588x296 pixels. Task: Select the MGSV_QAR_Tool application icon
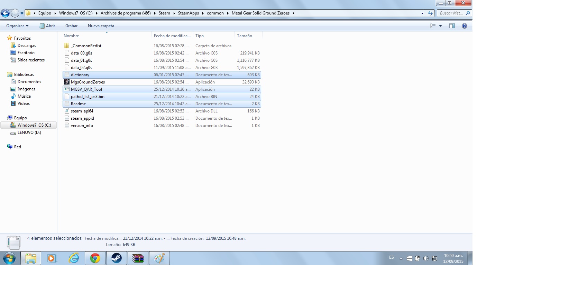[x=67, y=89]
